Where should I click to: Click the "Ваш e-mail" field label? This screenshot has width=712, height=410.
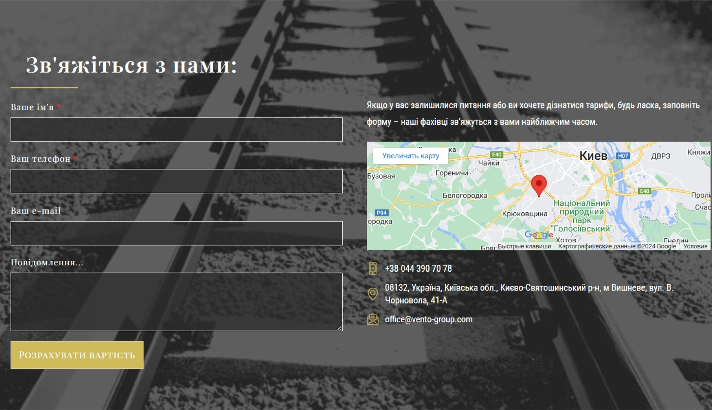tap(35, 211)
